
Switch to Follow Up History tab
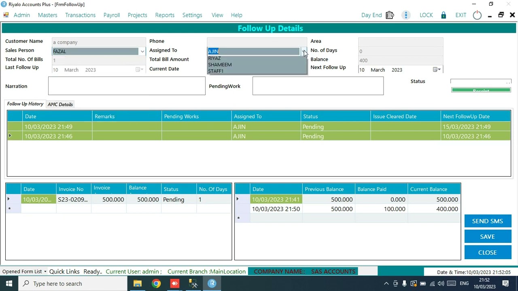(25, 104)
